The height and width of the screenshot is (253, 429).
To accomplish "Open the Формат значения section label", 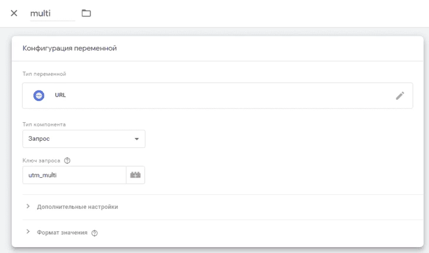I will click(x=62, y=232).
